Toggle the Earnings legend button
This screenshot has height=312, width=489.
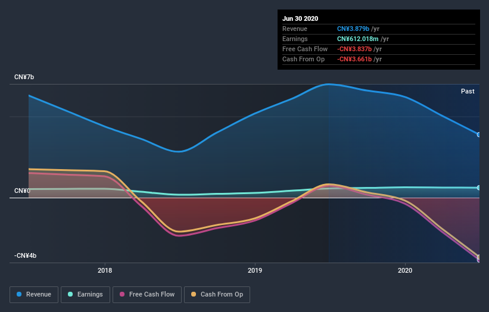(85, 295)
